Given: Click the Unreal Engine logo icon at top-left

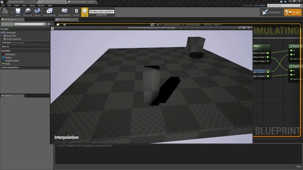Looking at the screenshot, I should click(x=2, y=2).
